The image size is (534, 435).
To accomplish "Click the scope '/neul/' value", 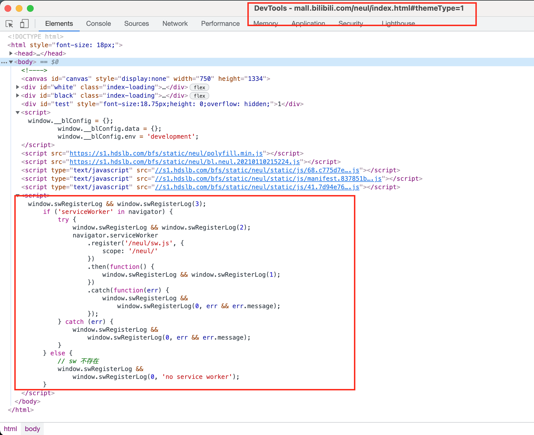I will tap(143, 251).
